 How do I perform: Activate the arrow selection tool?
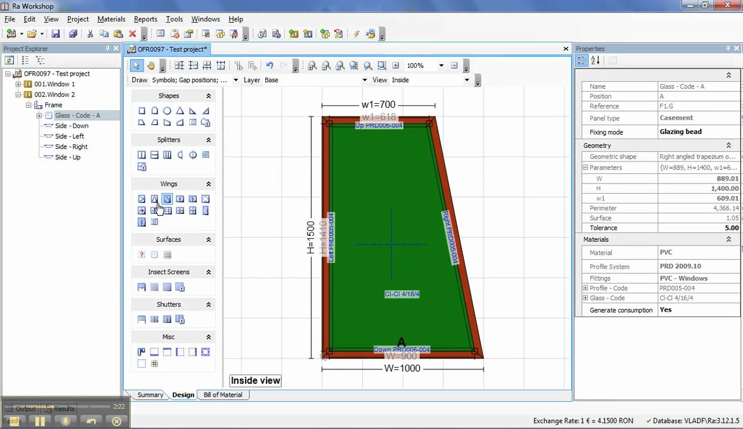(x=137, y=66)
